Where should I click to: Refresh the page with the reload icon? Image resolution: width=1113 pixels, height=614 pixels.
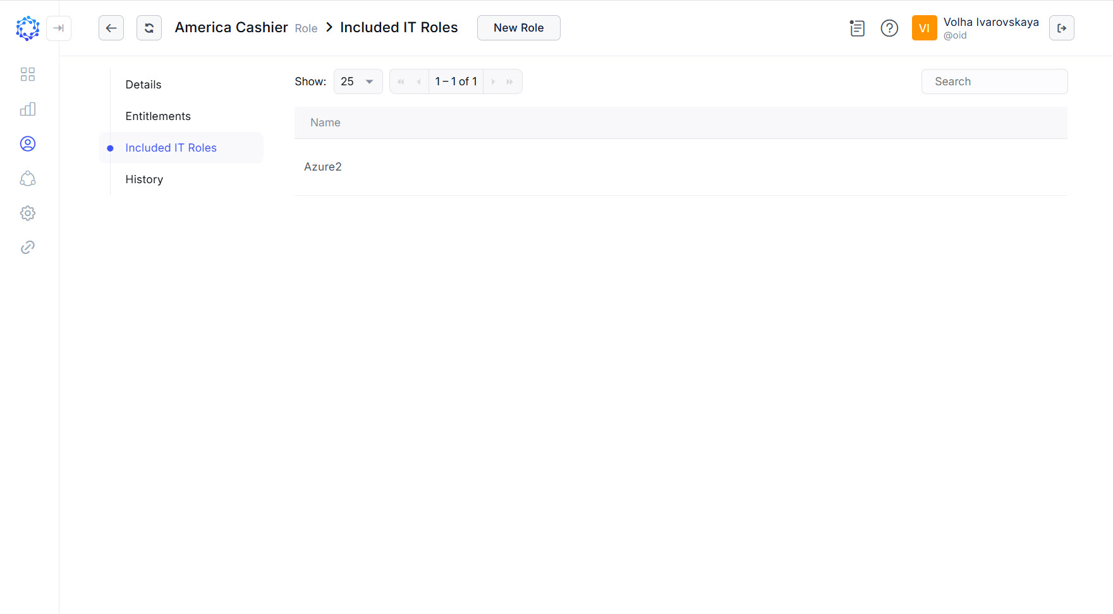(149, 28)
